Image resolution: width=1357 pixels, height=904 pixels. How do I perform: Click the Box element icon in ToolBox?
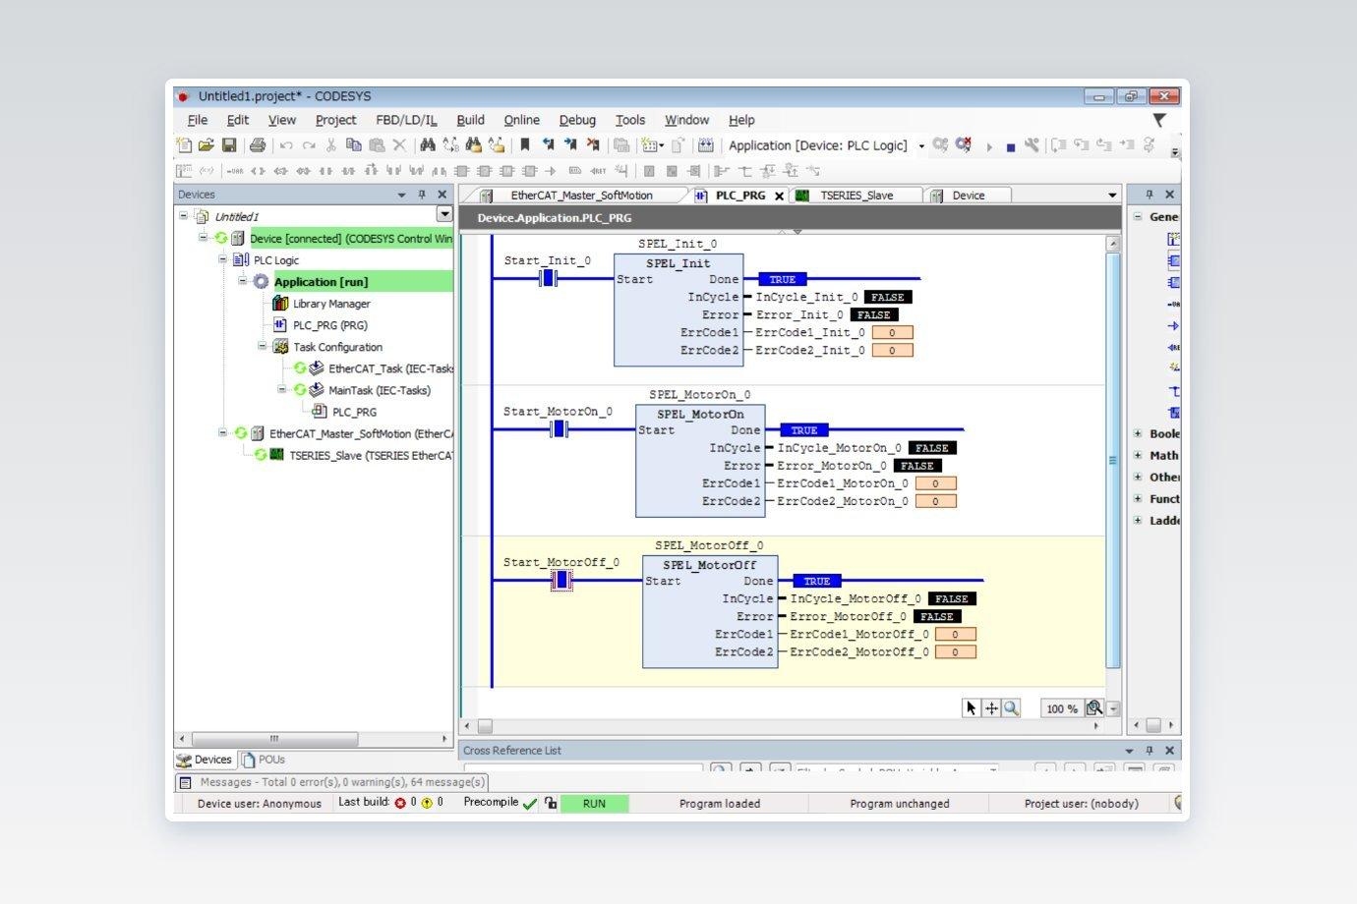click(1173, 260)
